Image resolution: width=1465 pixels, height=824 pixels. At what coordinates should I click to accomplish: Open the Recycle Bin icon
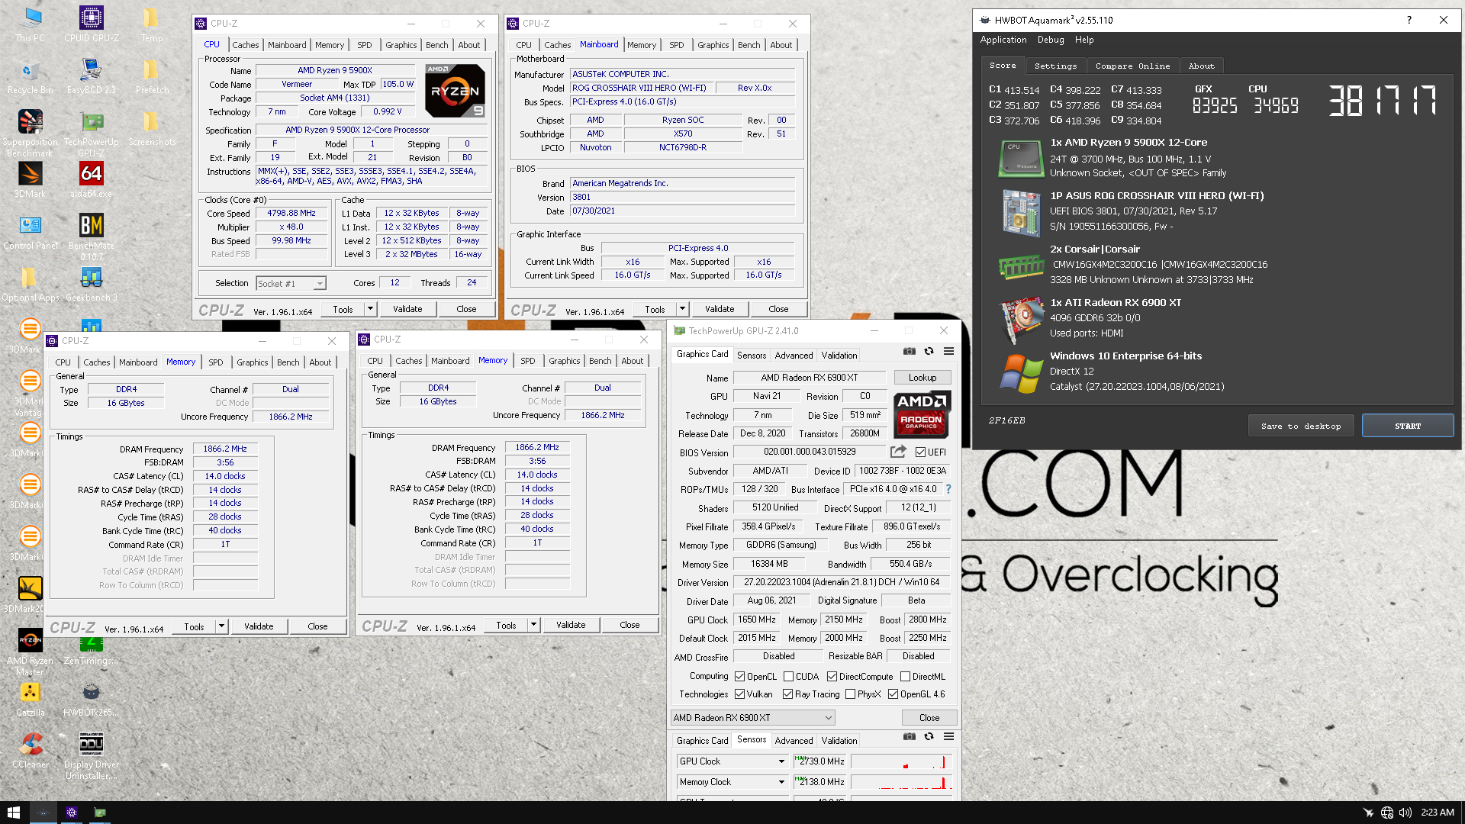30,76
